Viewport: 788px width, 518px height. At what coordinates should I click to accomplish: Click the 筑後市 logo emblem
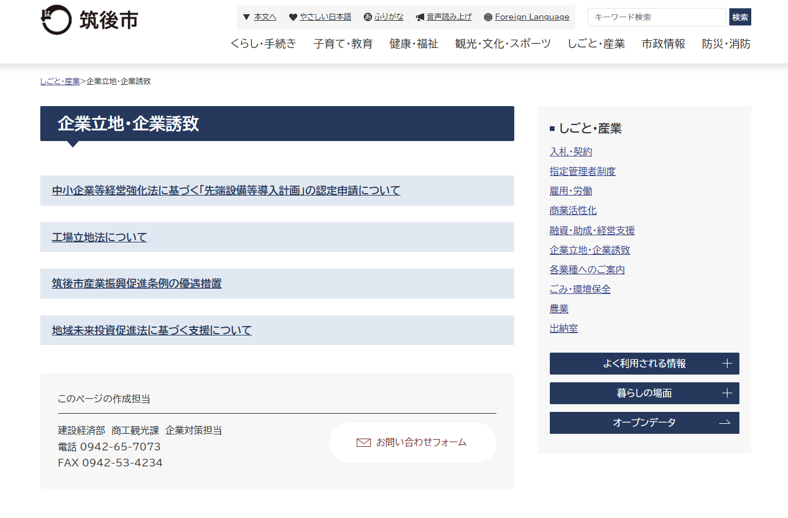[55, 20]
